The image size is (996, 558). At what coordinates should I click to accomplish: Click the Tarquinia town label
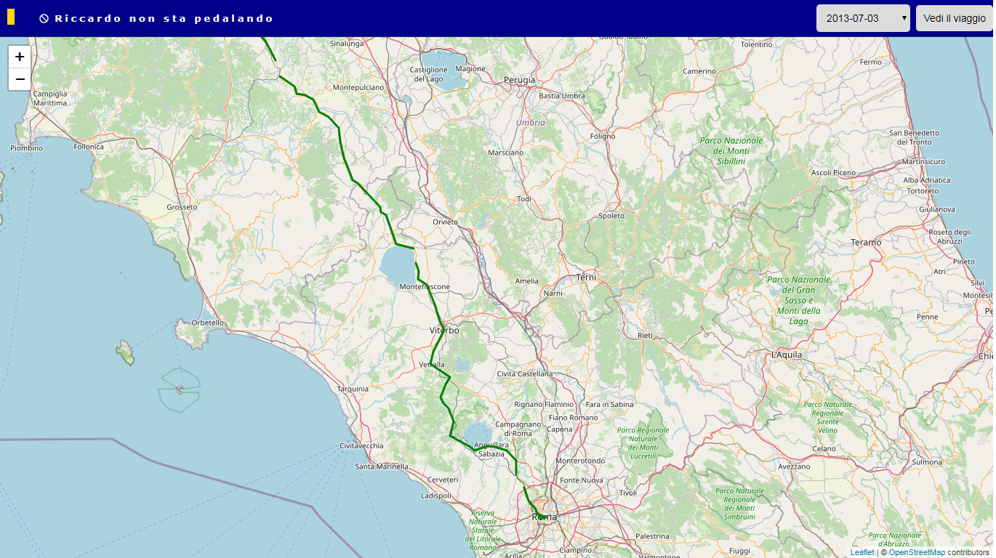353,389
